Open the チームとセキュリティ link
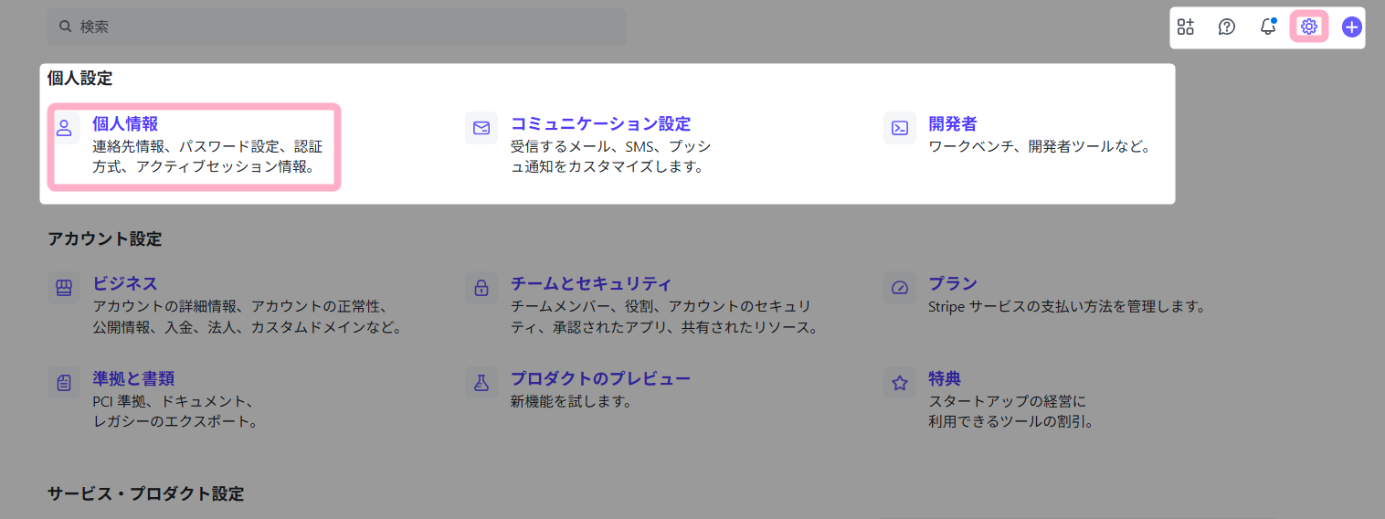The height and width of the screenshot is (519, 1385). click(x=591, y=283)
